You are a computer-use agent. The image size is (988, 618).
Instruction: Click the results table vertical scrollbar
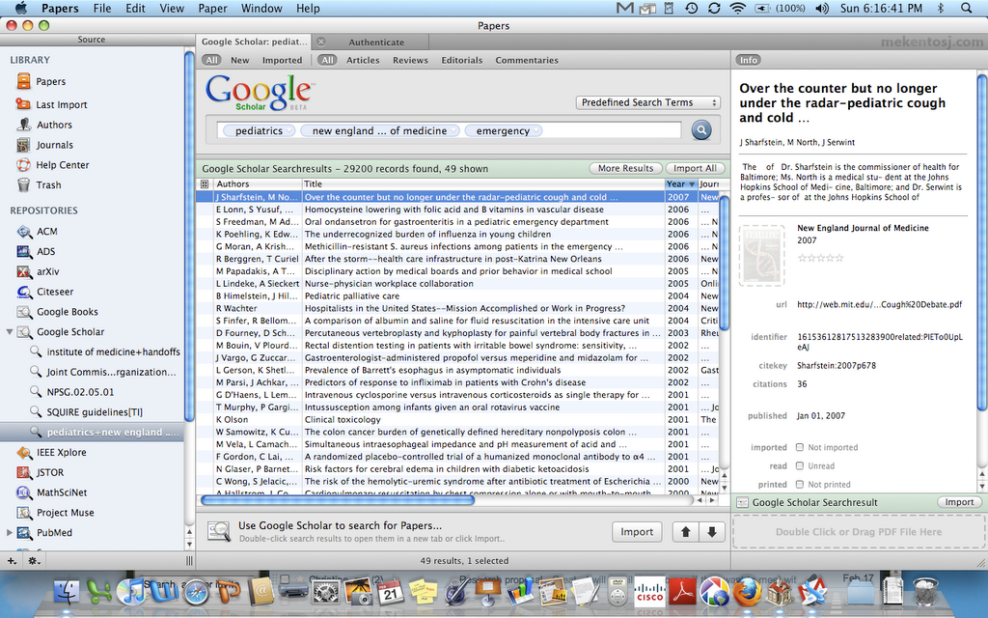point(724,263)
